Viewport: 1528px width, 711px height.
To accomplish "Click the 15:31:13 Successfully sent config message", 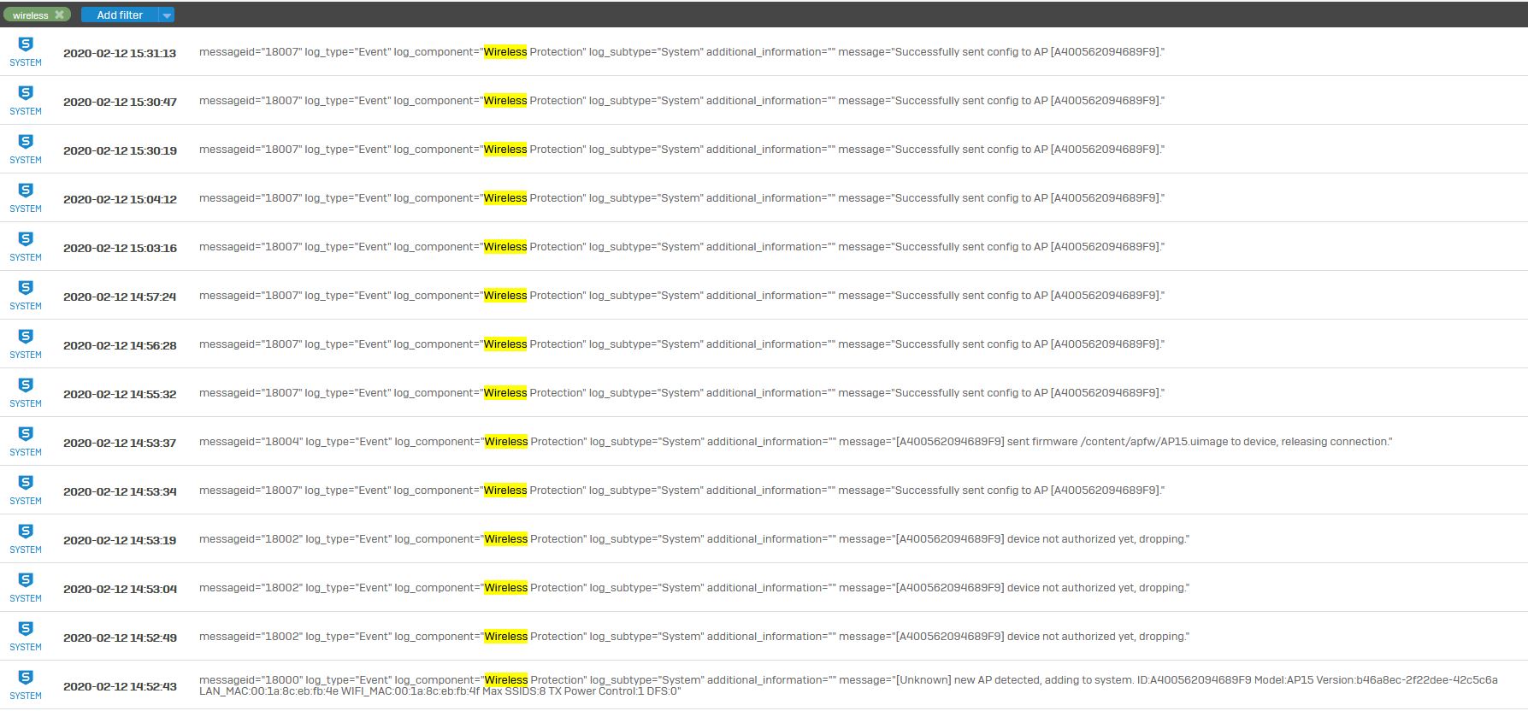I will pyautogui.click(x=682, y=52).
